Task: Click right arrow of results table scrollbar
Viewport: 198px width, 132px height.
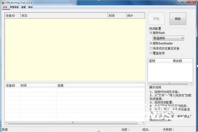Action: click(x=143, y=123)
